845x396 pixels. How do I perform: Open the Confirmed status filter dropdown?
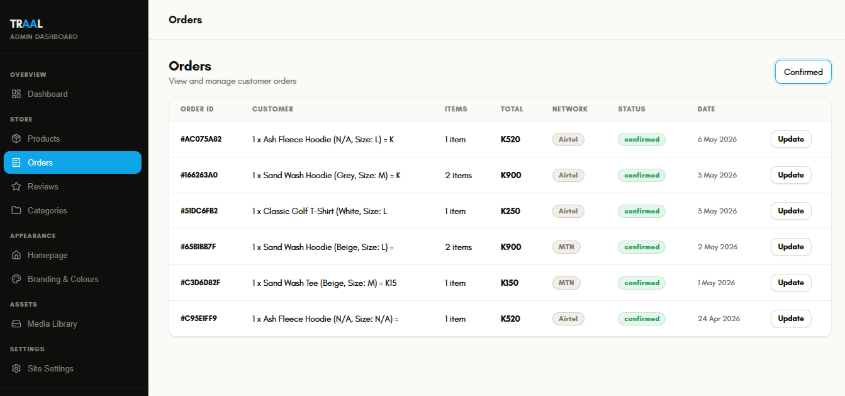point(803,72)
